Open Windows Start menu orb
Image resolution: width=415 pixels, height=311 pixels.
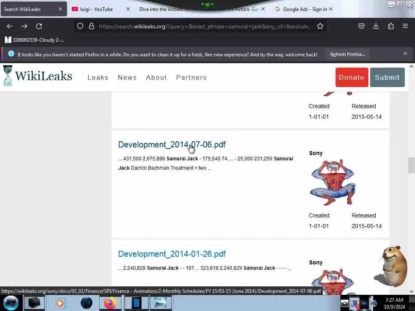[x=11, y=303]
